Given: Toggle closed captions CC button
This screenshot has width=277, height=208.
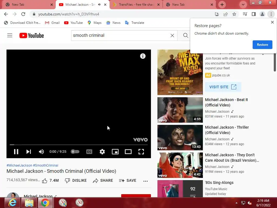Looking at the screenshot, I should coord(89,152).
